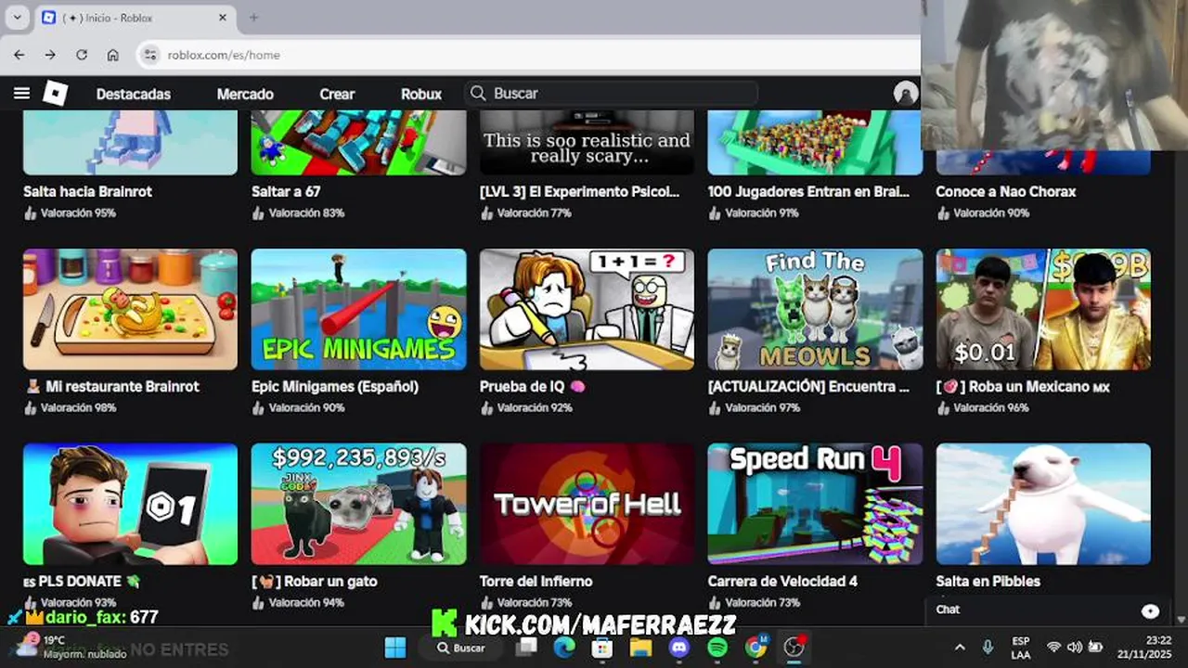Open site information icon in address bar

150,55
